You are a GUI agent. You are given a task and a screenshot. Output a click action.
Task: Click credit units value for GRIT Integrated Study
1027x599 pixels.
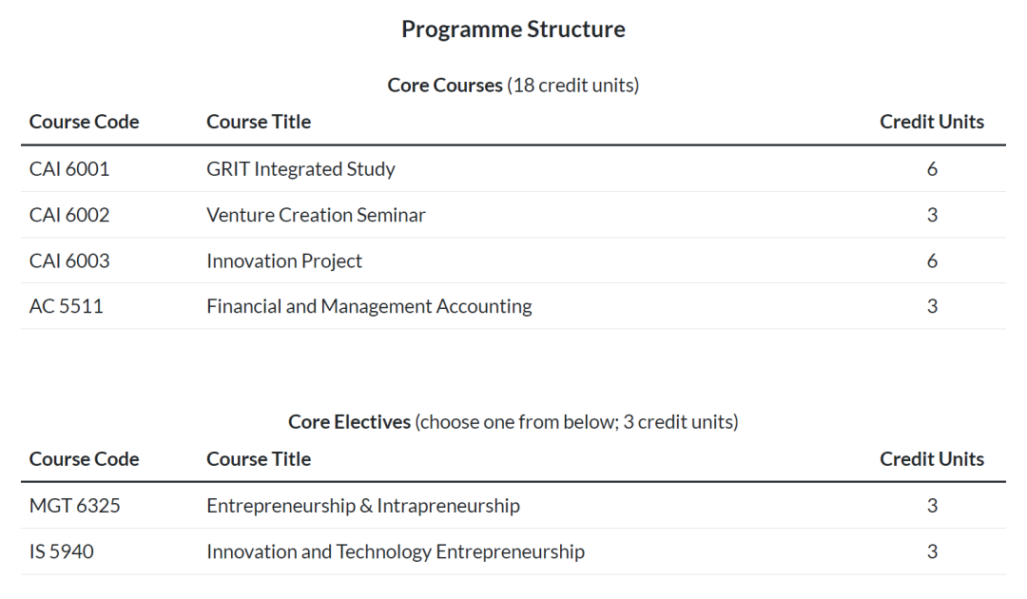pos(932,169)
